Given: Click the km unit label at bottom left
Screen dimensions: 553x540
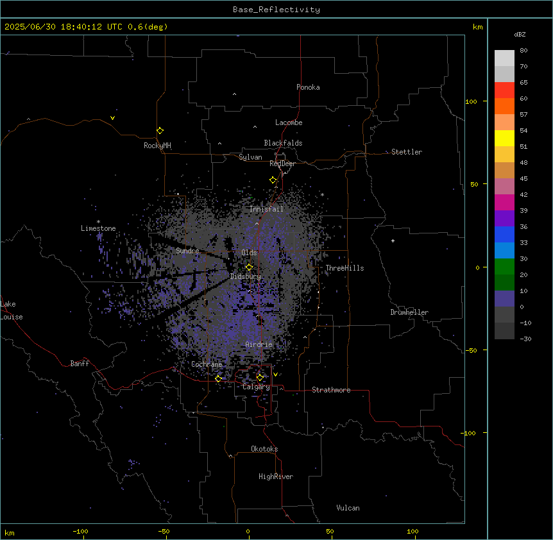Looking at the screenshot, I should [x=10, y=532].
